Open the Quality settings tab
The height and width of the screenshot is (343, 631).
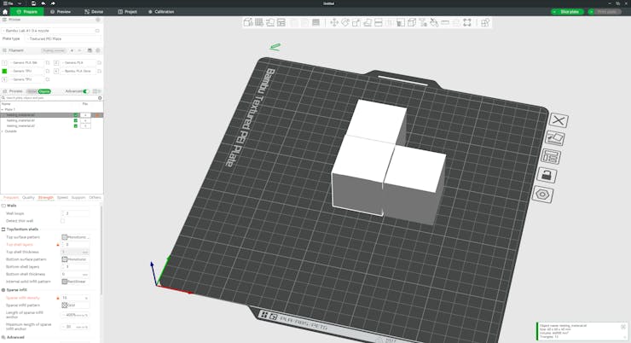[x=28, y=197]
